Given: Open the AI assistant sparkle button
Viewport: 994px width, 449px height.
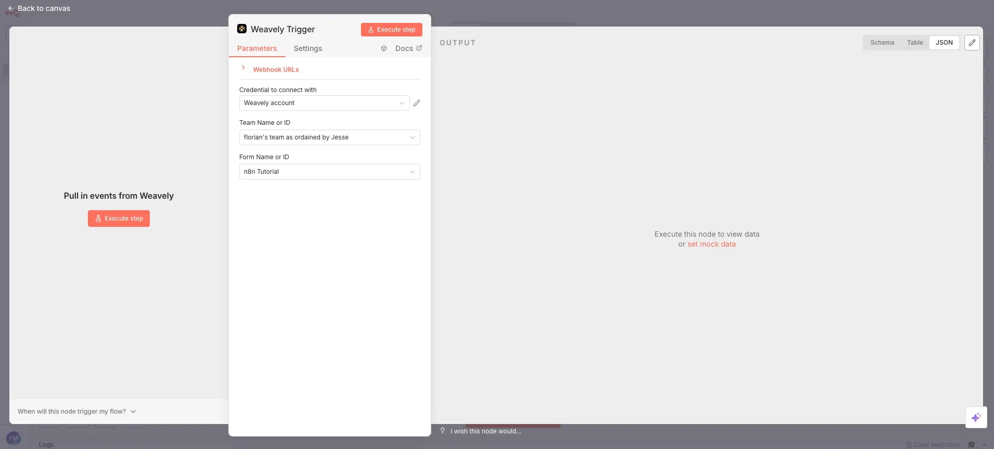Looking at the screenshot, I should point(976,417).
